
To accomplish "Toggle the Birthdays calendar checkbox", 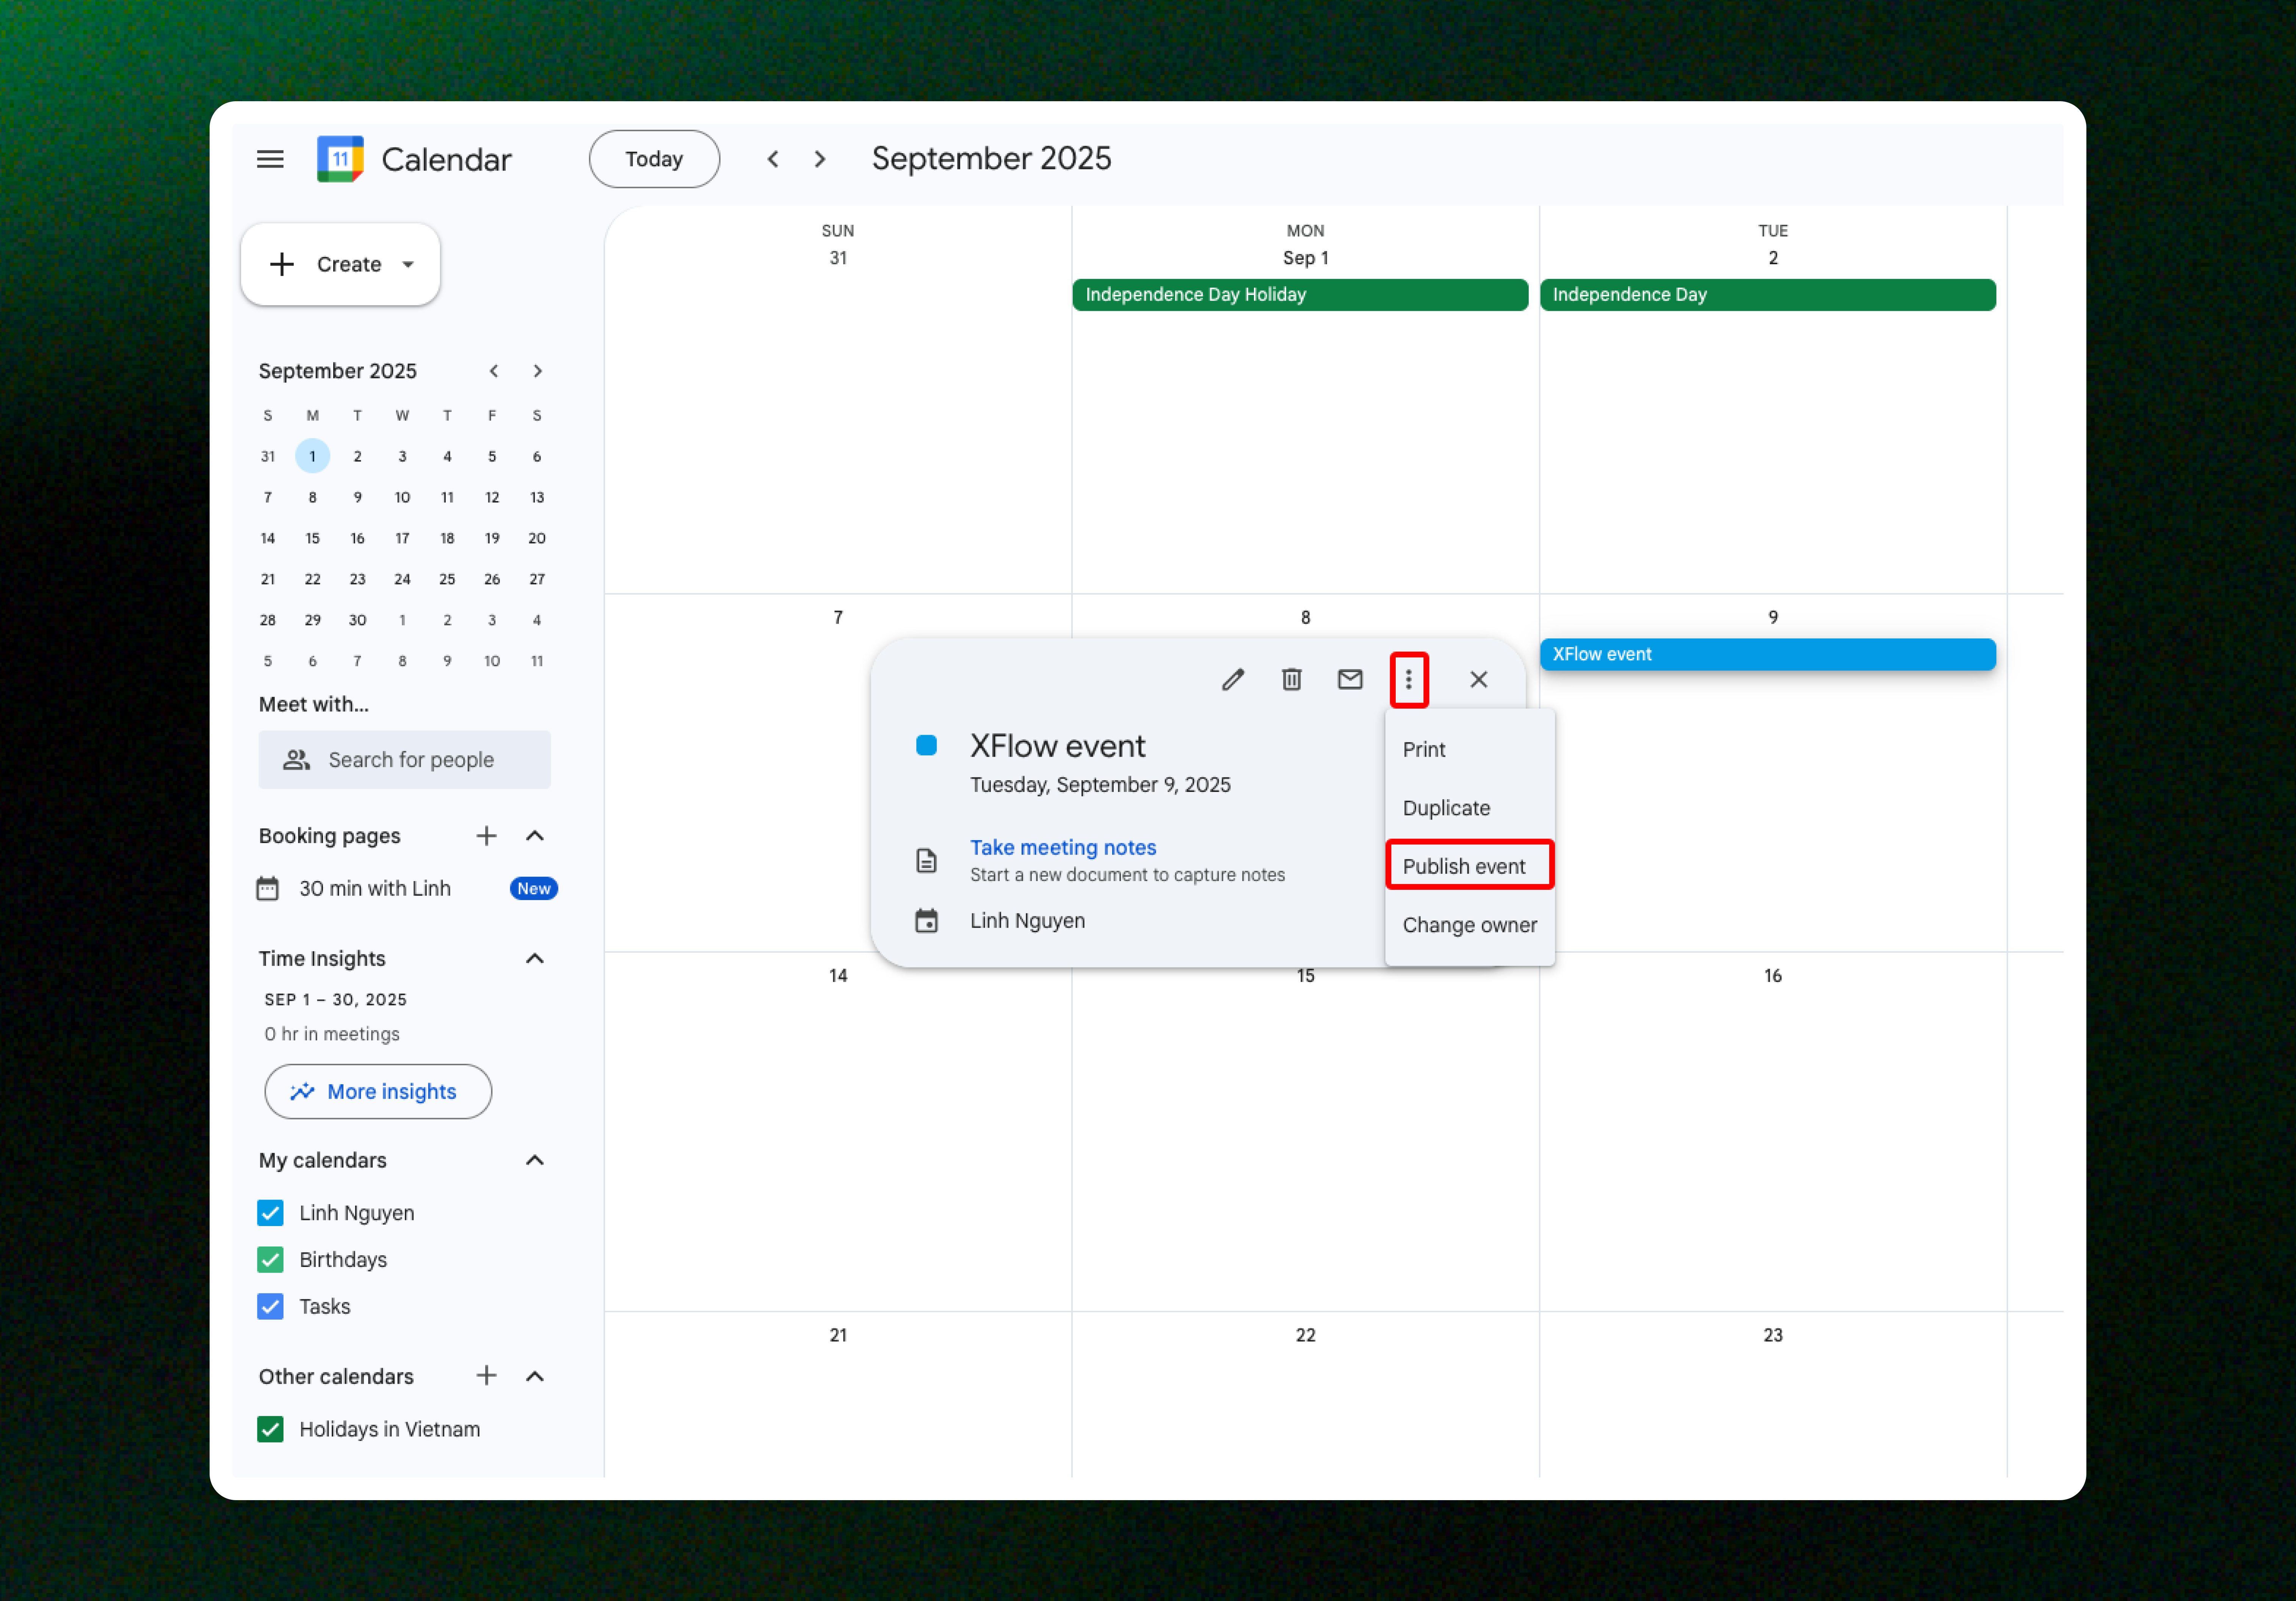I will [x=270, y=1260].
